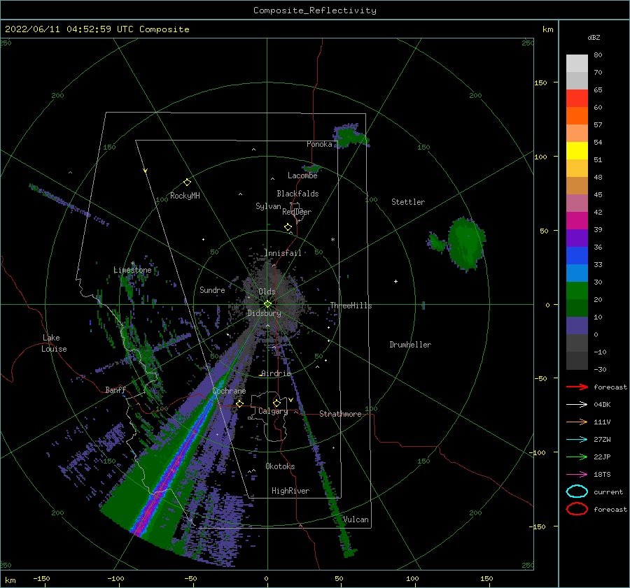This screenshot has height=588, width=630.
Task: Click the Banff label
Action: (115, 389)
